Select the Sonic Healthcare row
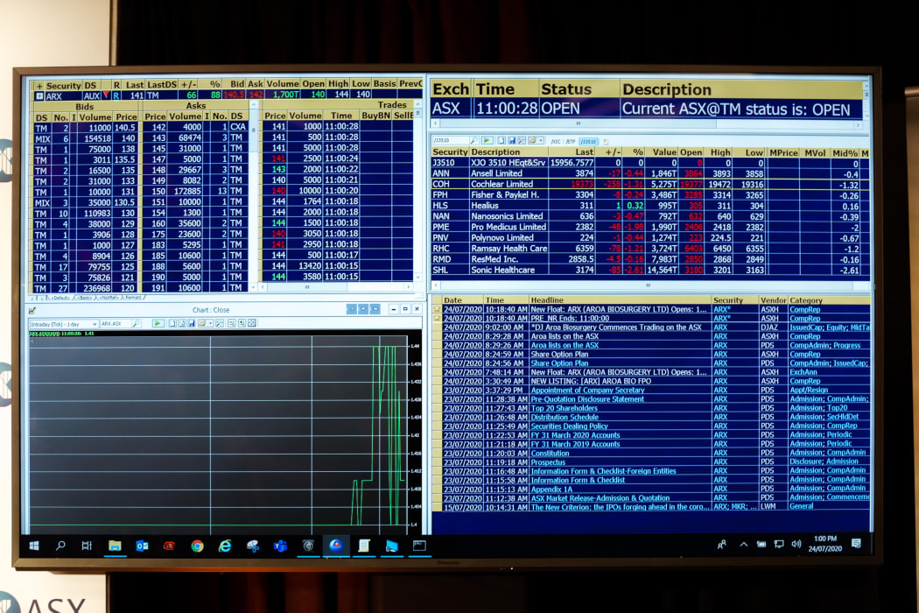 pyautogui.click(x=650, y=270)
